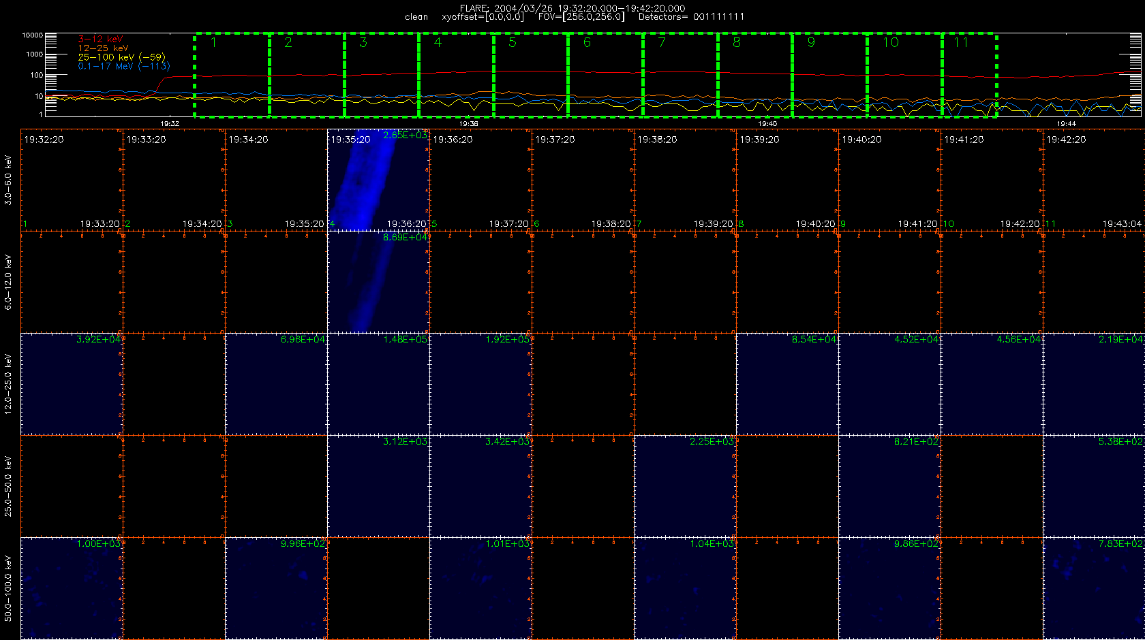Click the 1.04E+03 peak value

click(712, 544)
